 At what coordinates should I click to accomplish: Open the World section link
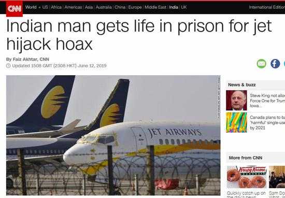[31, 7]
